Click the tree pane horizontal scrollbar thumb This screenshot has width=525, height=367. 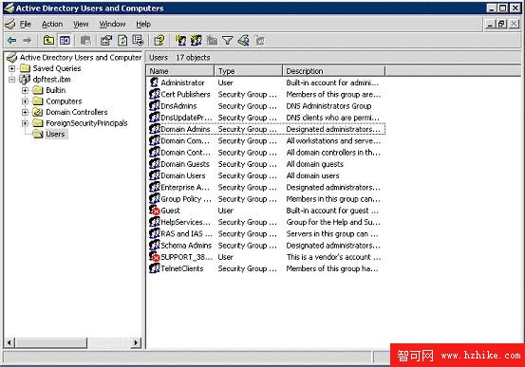[x=51, y=342]
